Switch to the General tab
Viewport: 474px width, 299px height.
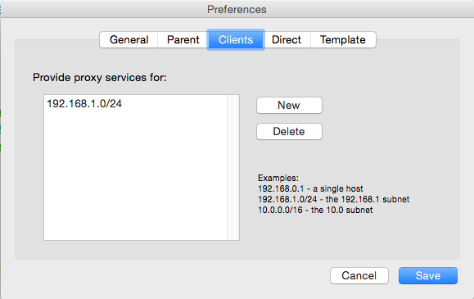tap(129, 39)
